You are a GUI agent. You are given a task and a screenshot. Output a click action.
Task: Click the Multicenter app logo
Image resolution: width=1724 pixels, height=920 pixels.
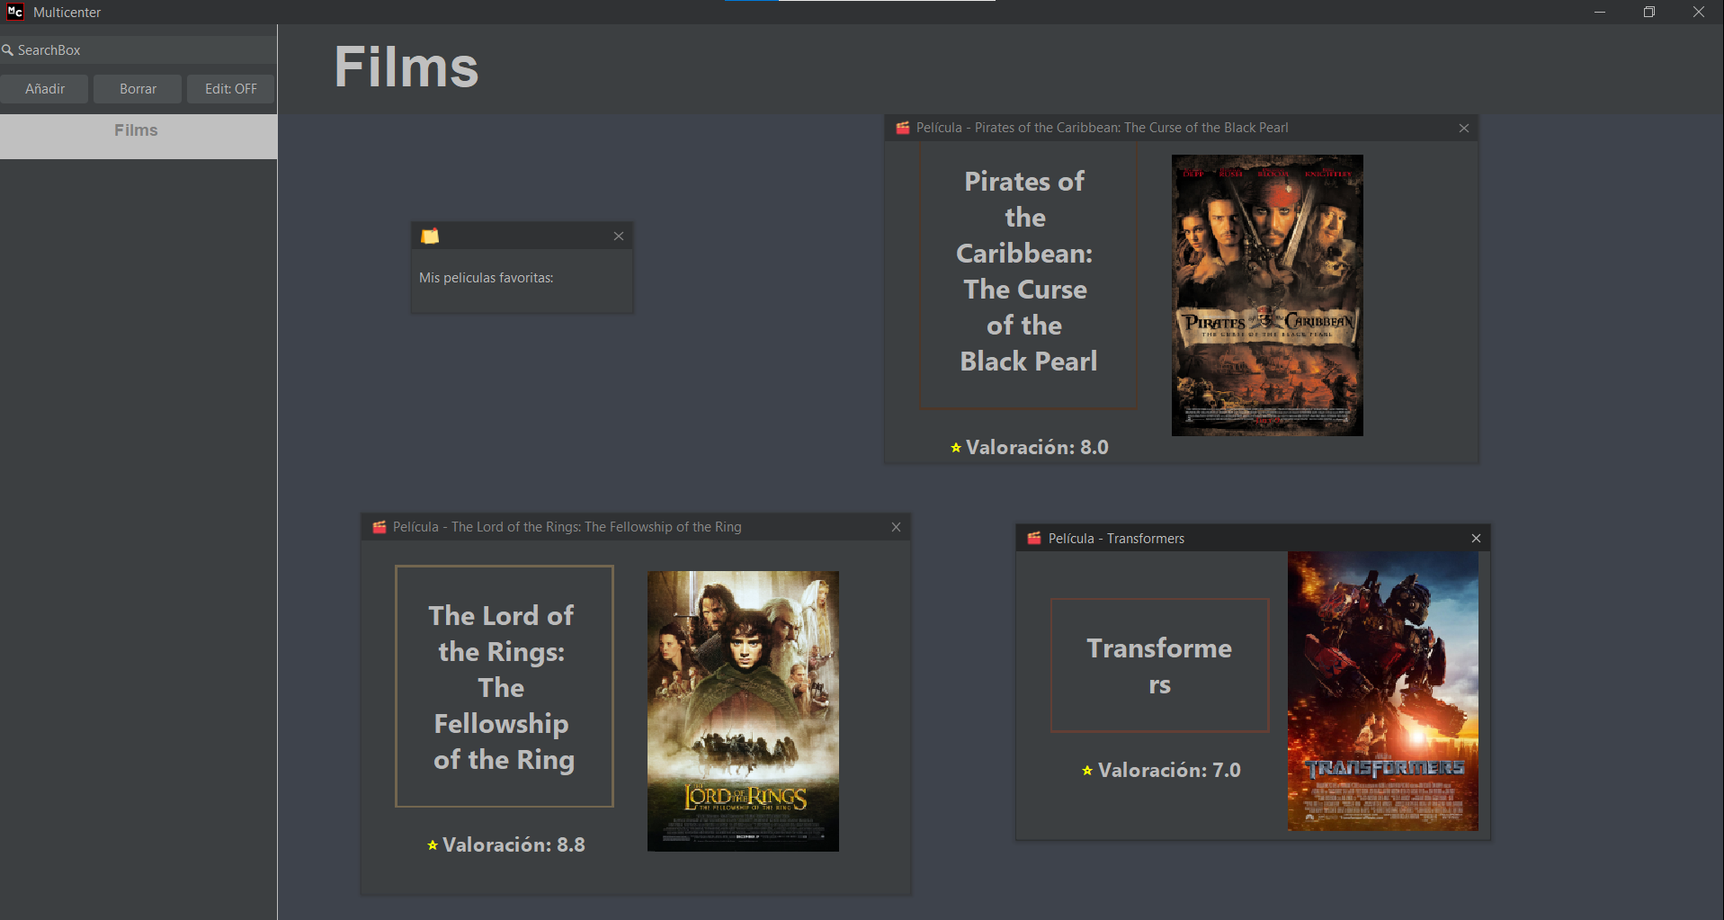click(15, 12)
